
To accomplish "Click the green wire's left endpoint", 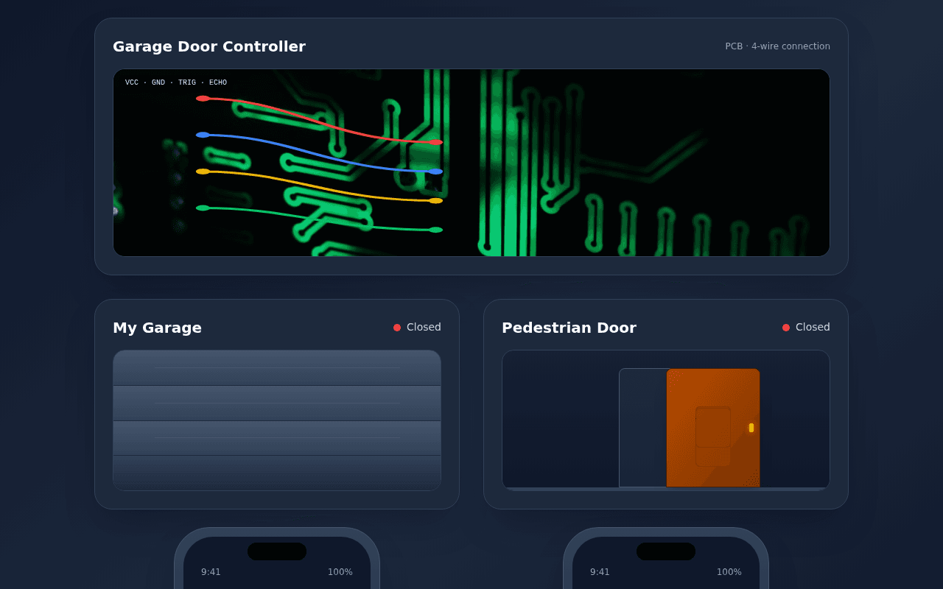I will (x=203, y=208).
